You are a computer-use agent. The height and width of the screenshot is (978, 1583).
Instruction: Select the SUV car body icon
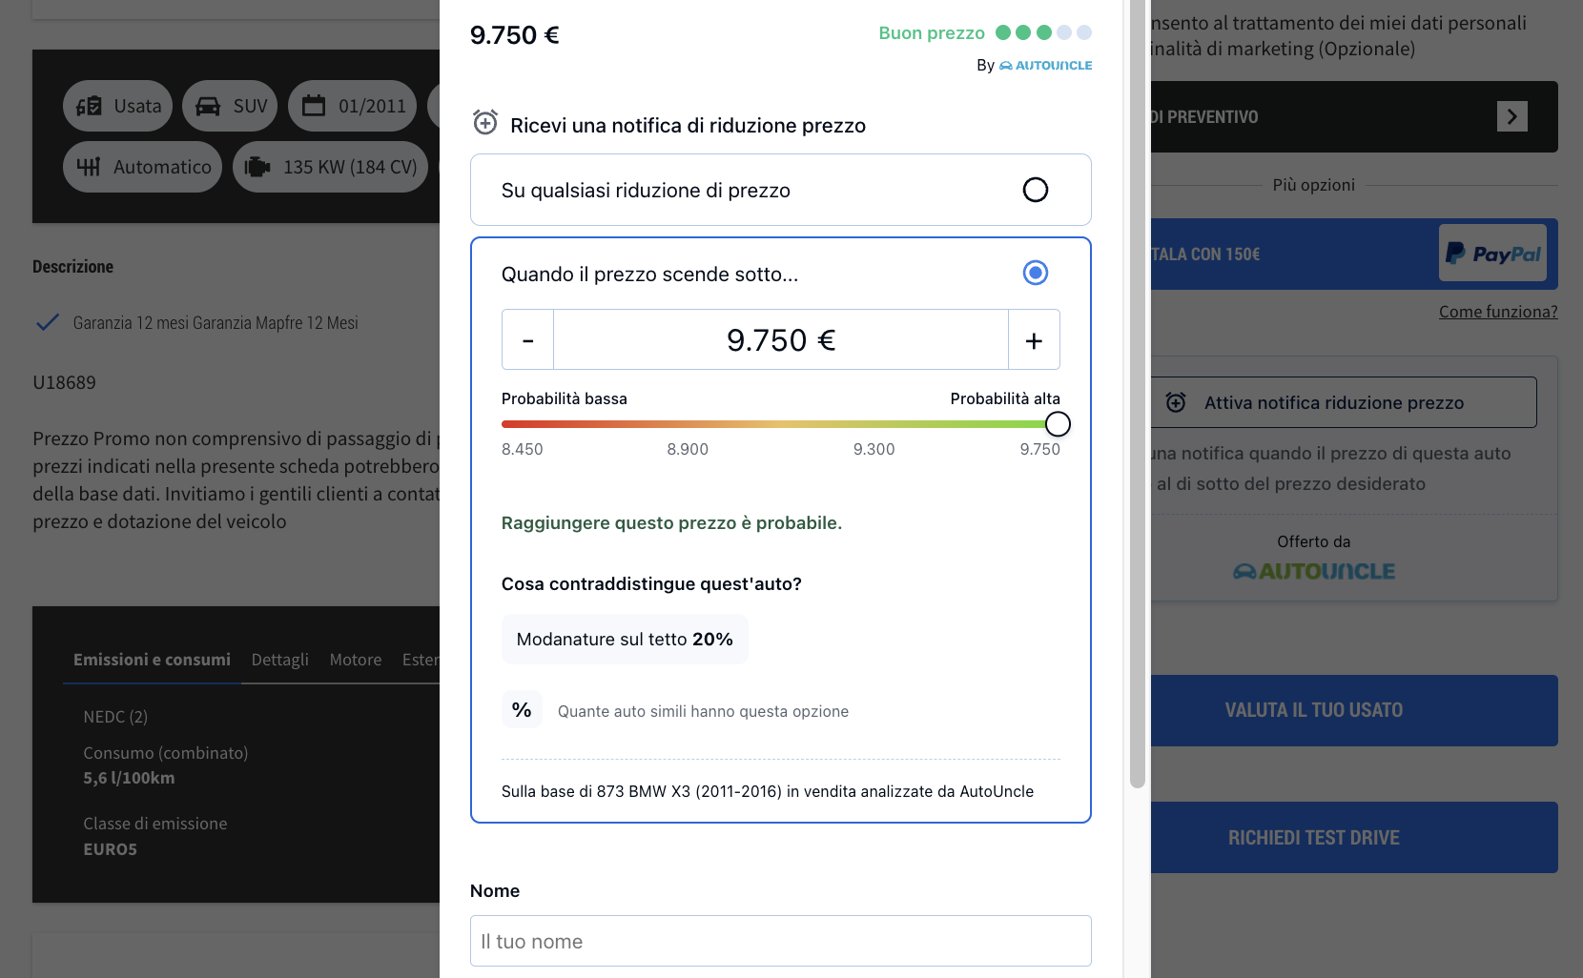207,106
